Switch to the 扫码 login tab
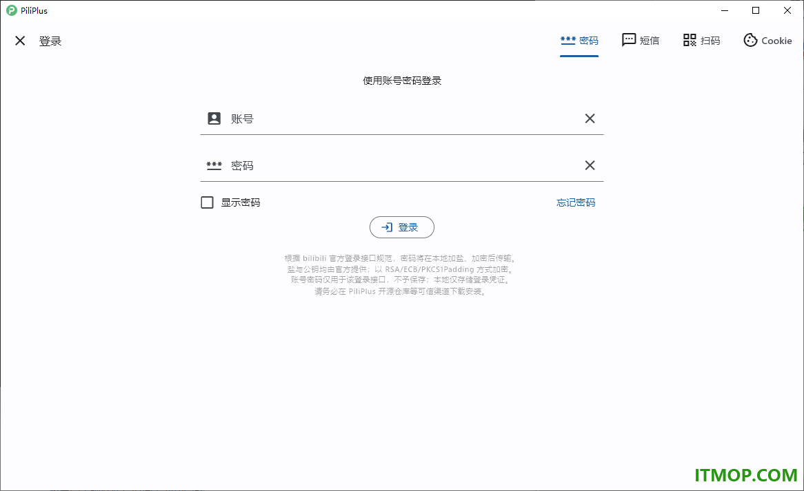Viewport: 804px width, 491px height. coord(701,41)
